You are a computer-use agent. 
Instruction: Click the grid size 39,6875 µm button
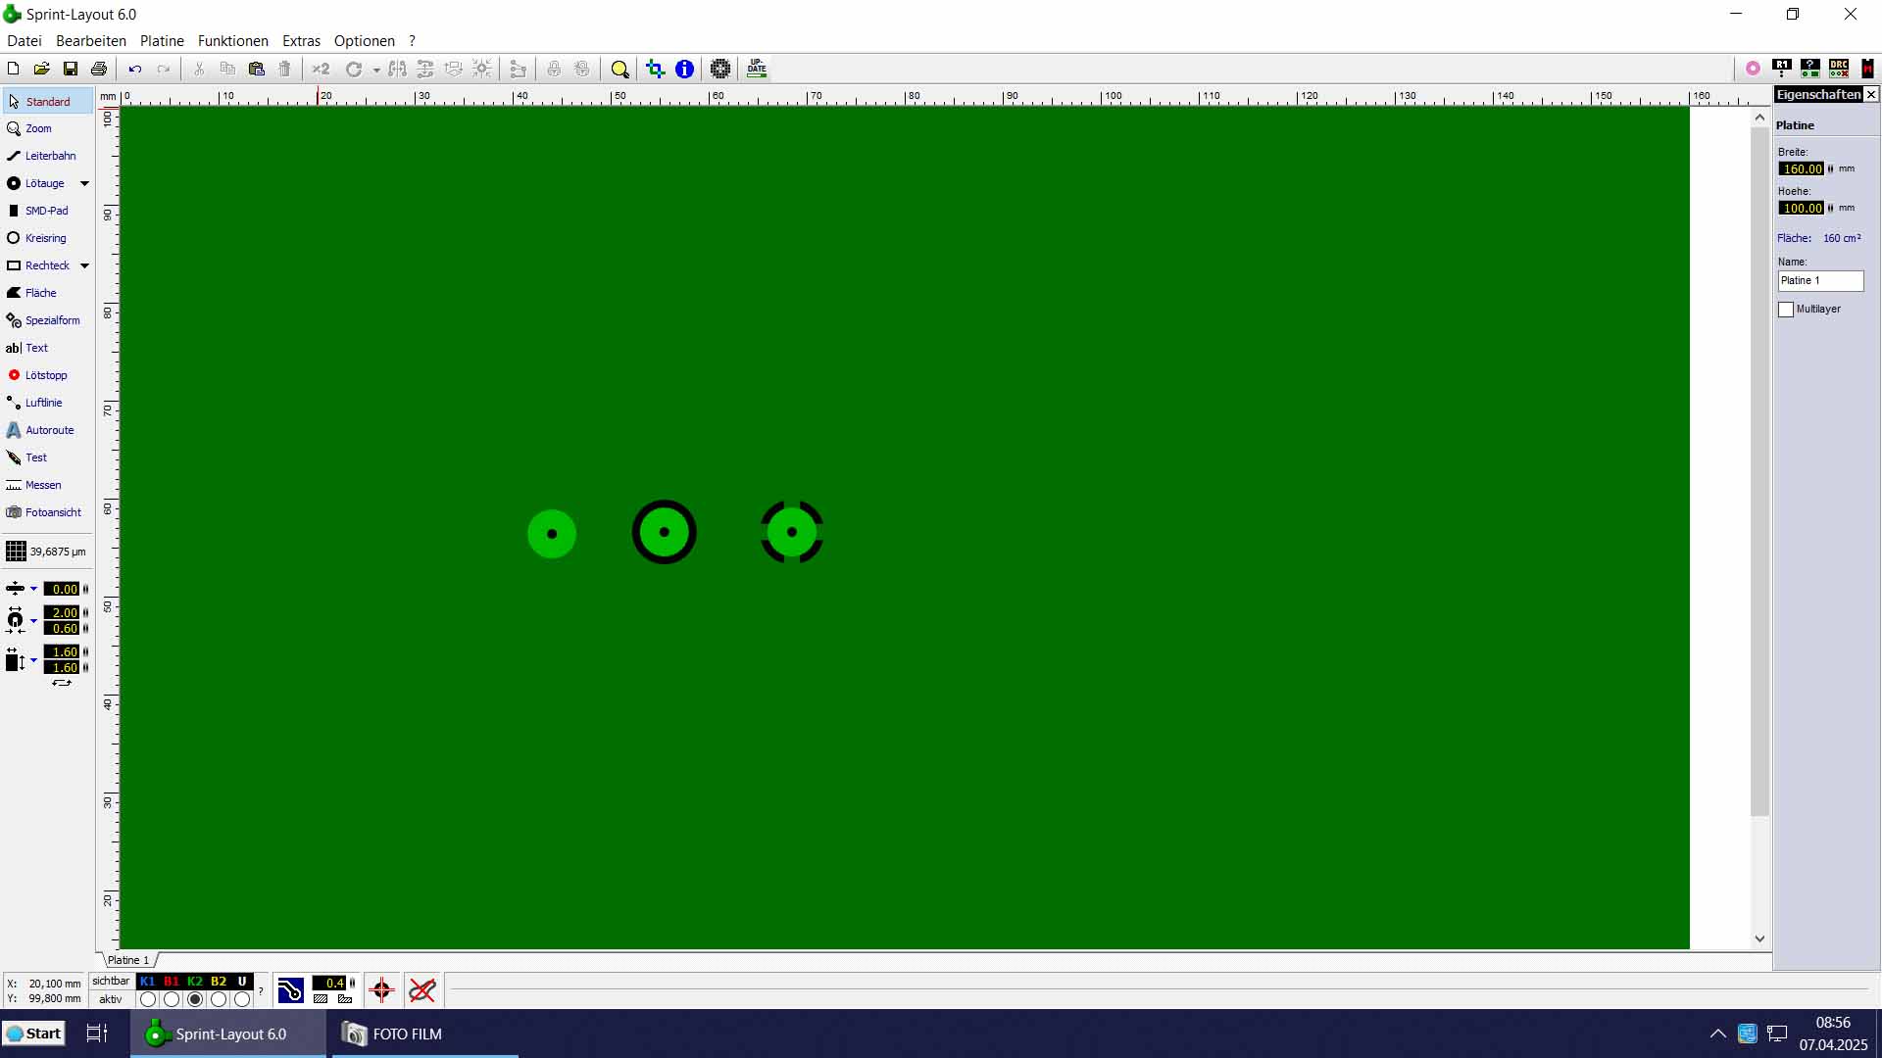pos(46,552)
